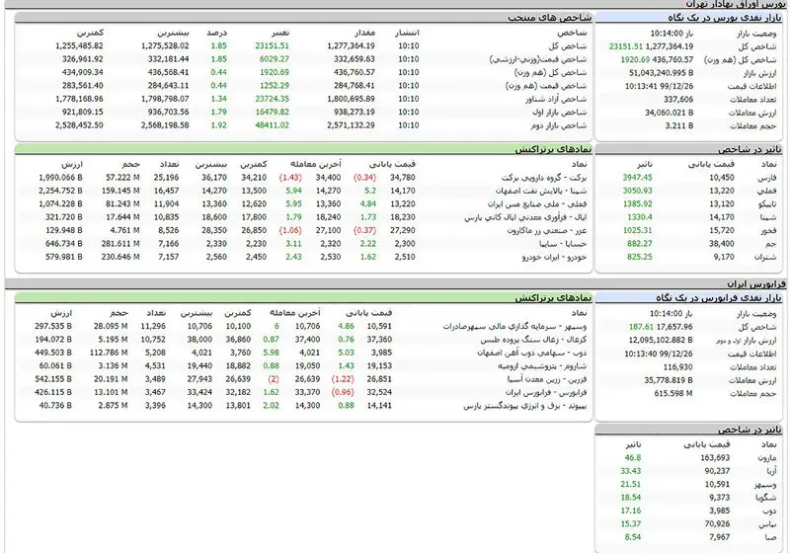Viewport: 790px width, 553px height.
Task: Click Farabourse overall index 17,657.96
Action: (x=674, y=327)
